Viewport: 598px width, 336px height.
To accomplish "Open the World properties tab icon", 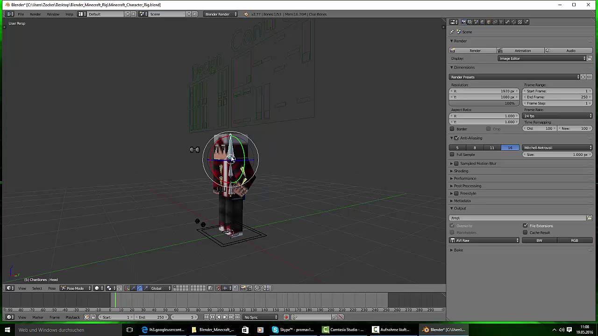I will point(483,22).
